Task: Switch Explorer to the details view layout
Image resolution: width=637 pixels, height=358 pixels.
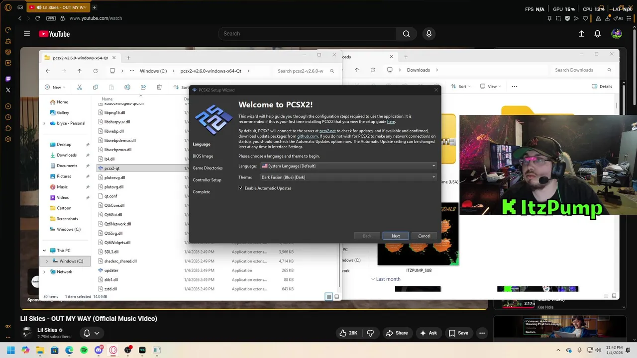Action: (x=328, y=297)
